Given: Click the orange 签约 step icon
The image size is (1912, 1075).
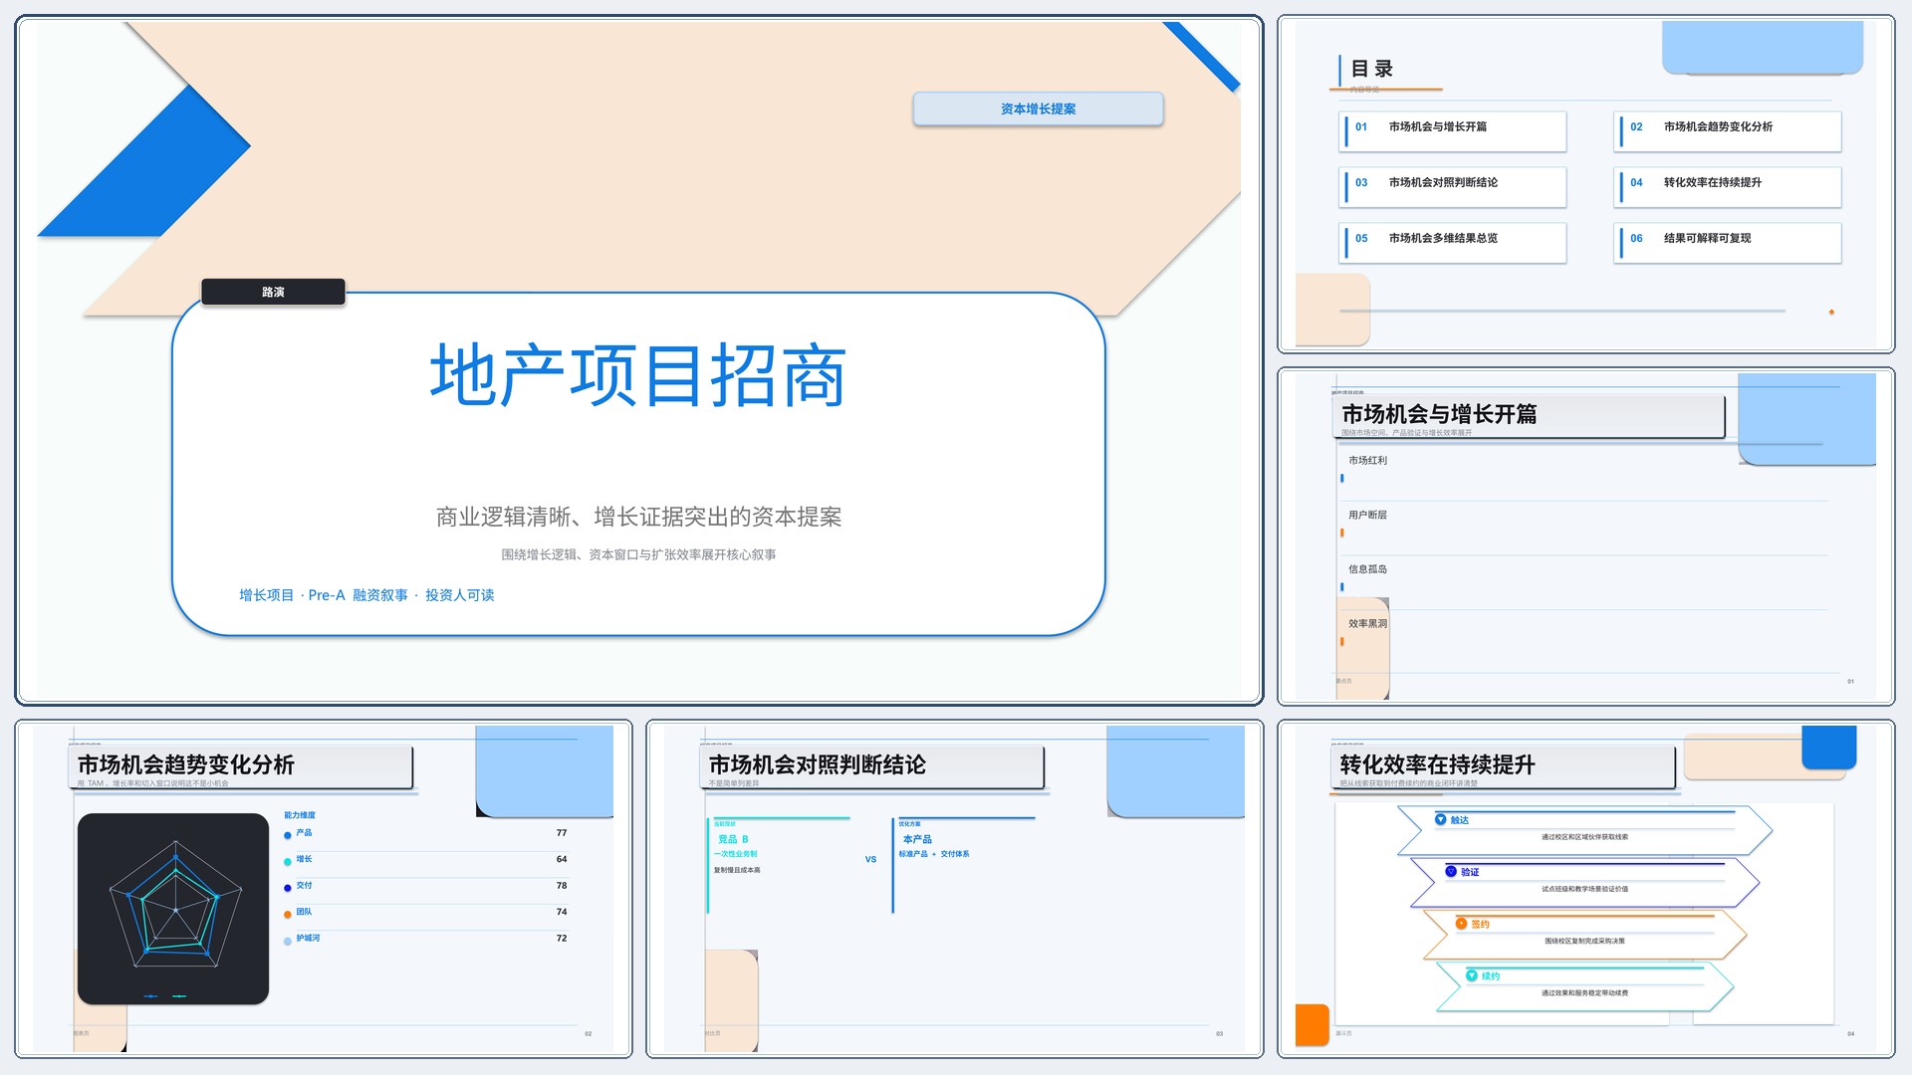Looking at the screenshot, I should (1462, 924).
